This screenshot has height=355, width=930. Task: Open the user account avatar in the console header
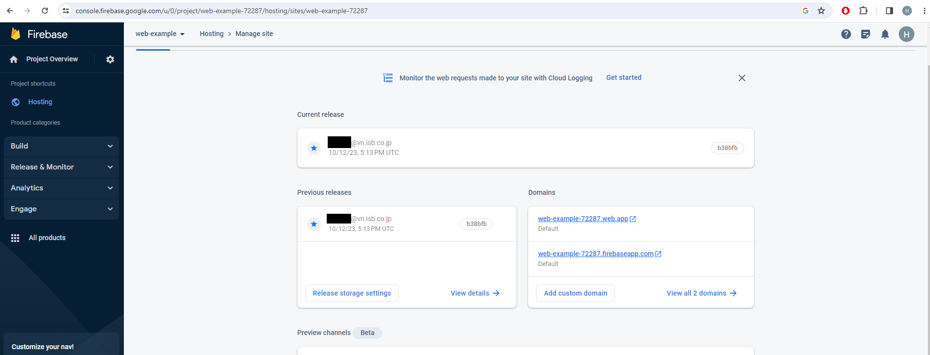pyautogui.click(x=906, y=34)
